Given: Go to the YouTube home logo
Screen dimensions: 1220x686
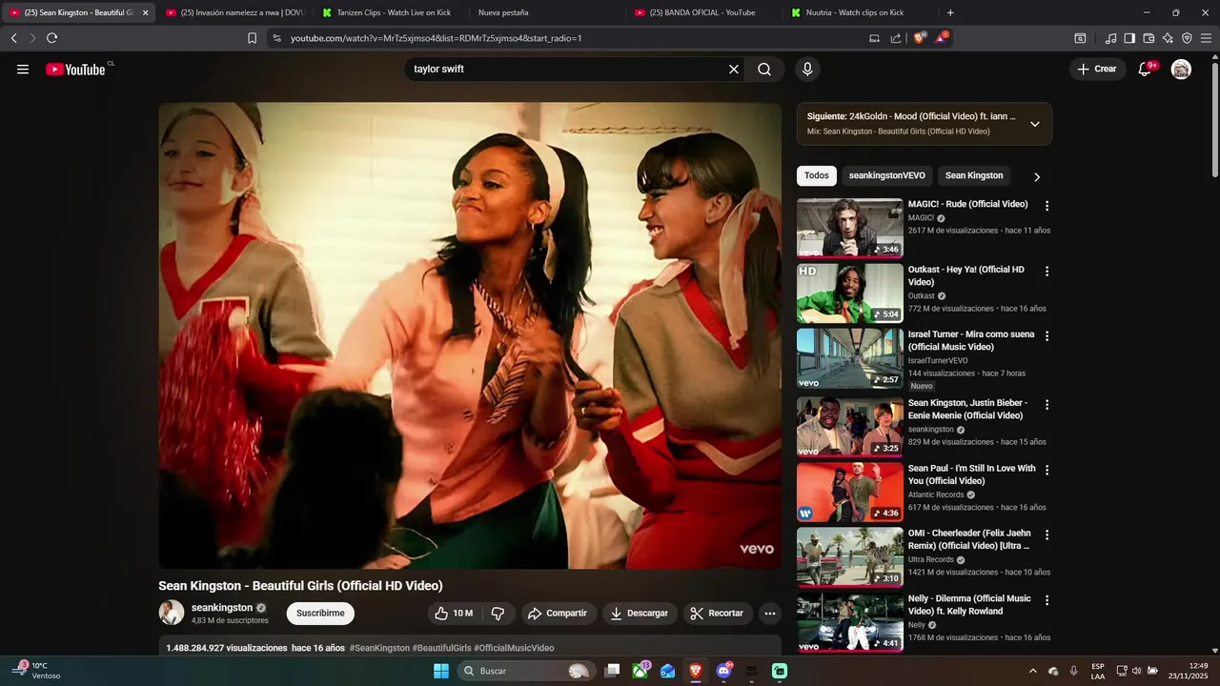Looking at the screenshot, I should pos(75,69).
